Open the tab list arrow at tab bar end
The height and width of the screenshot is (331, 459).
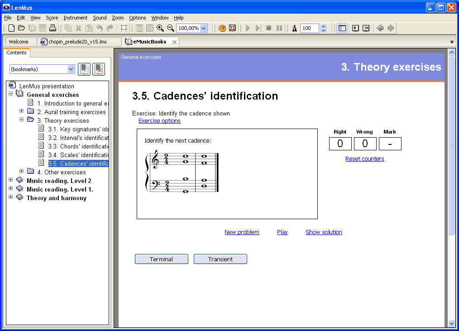[452, 42]
